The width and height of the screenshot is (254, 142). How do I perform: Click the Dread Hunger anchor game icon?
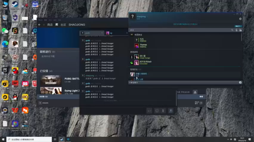pyautogui.click(x=132, y=57)
